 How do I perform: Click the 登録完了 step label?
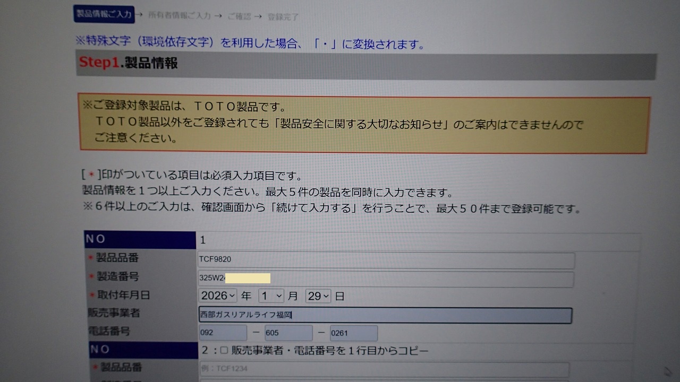click(283, 16)
